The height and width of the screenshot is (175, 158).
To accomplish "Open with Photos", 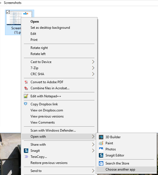I will click(x=126, y=149).
